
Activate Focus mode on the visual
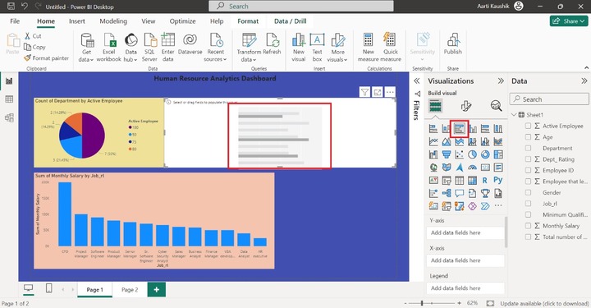378,92
